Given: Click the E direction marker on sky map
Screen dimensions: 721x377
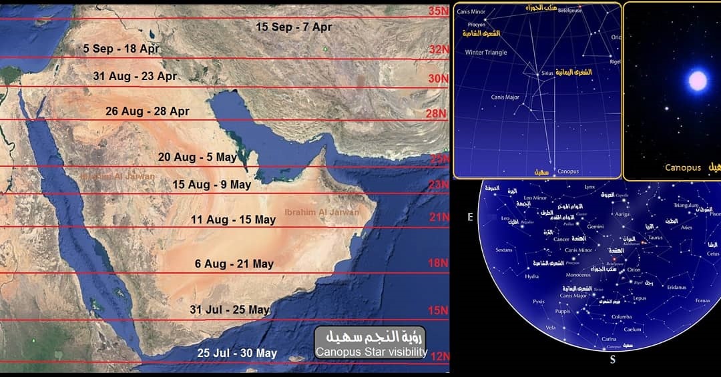Looking at the screenshot, I should point(470,217).
